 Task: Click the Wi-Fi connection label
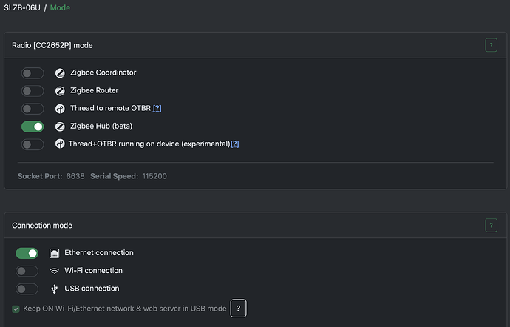point(93,271)
